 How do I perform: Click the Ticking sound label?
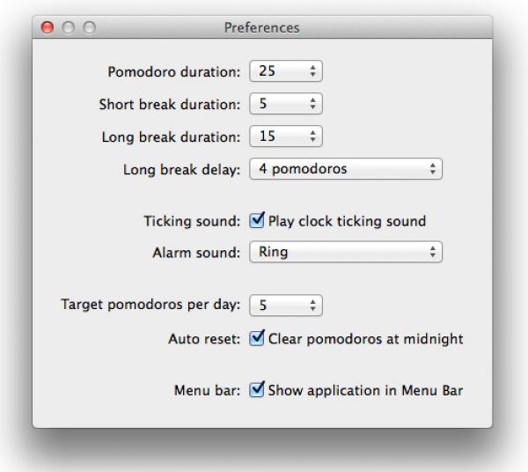[x=191, y=221]
